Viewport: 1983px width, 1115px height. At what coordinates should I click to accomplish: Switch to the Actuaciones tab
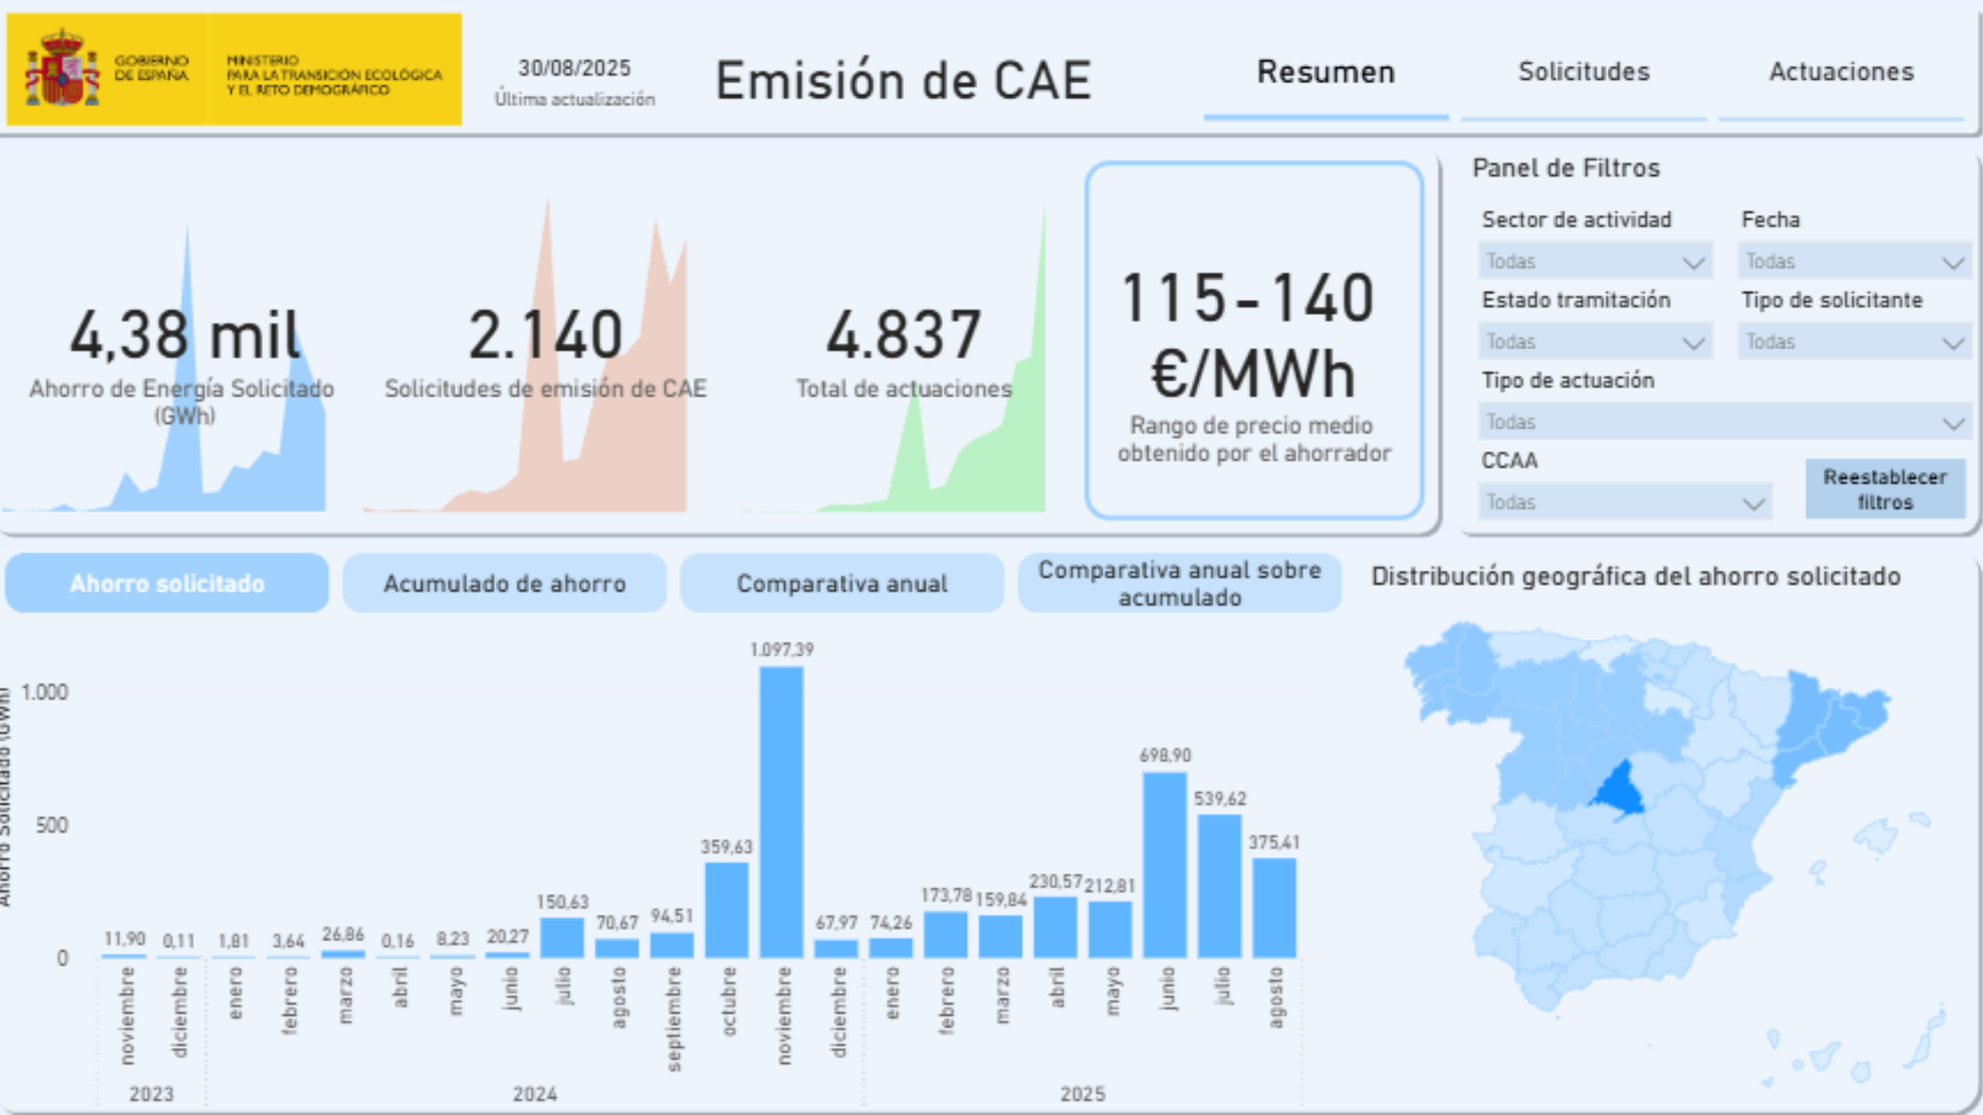coord(1841,72)
